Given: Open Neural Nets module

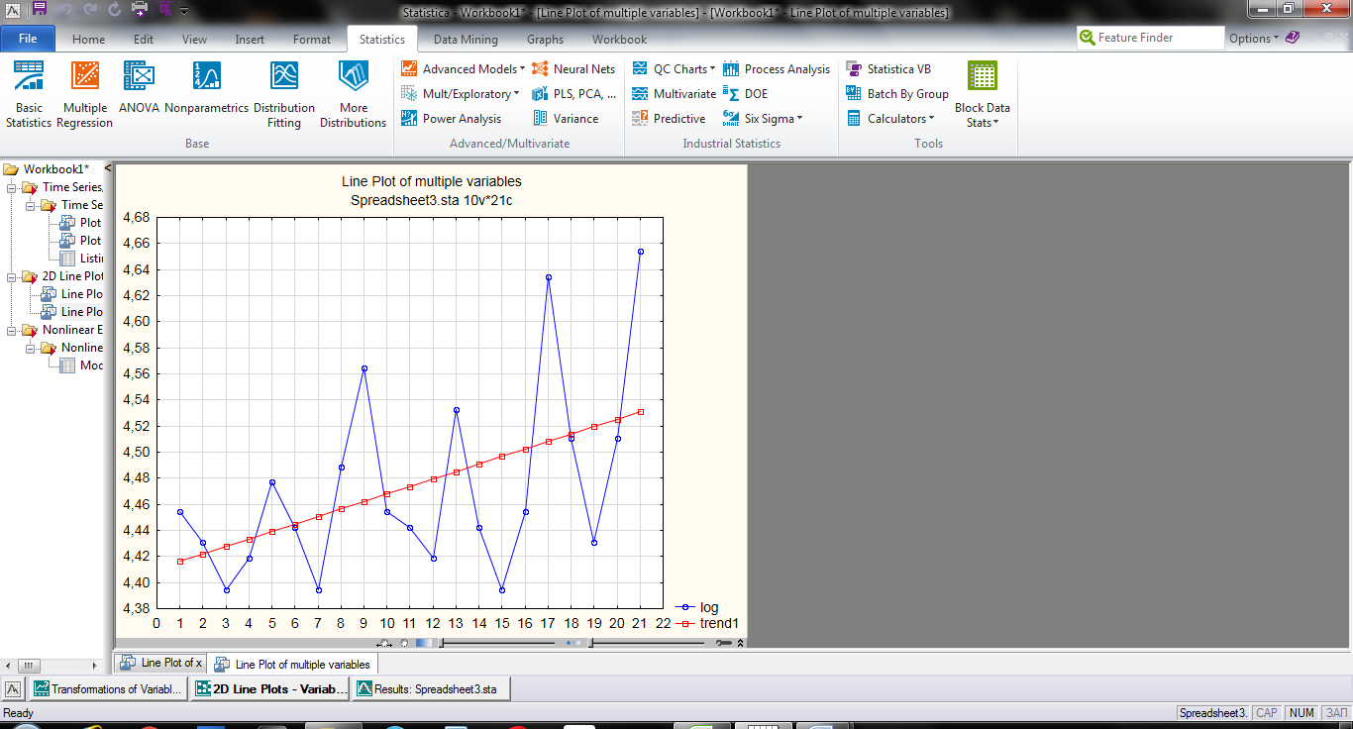Looking at the screenshot, I should [573, 69].
